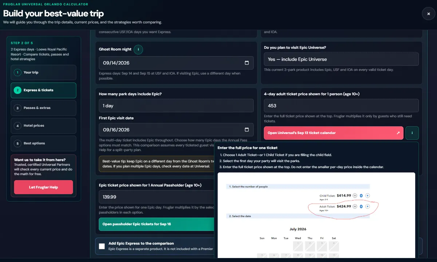Viewport: 437px width, 262px height.
Task: Click Let Fruglar Help button
Action: pos(43,187)
